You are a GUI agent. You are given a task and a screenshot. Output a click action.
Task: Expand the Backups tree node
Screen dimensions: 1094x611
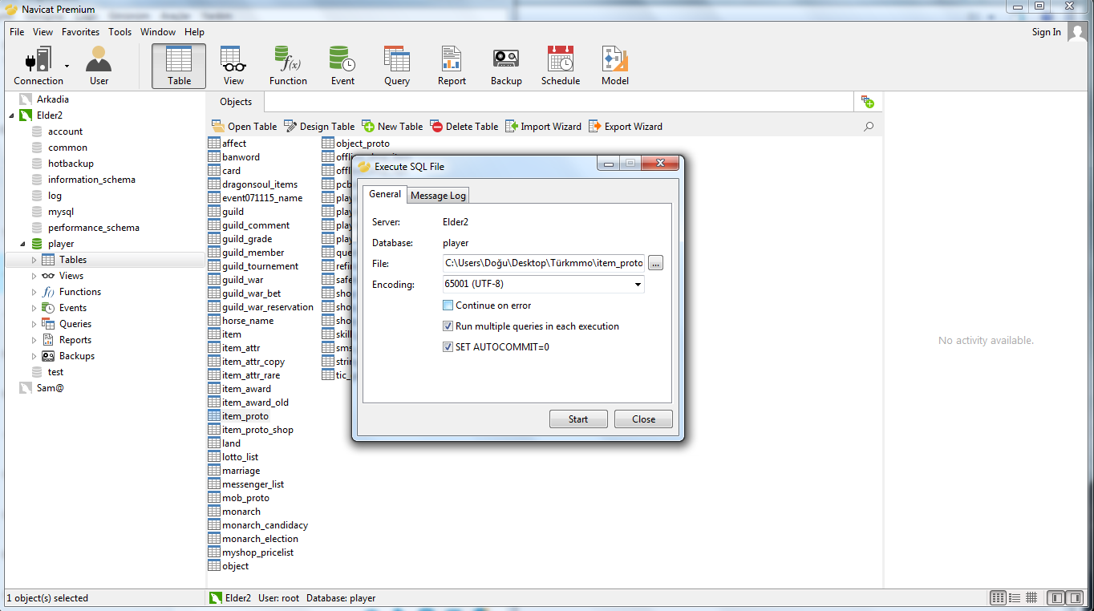click(34, 356)
